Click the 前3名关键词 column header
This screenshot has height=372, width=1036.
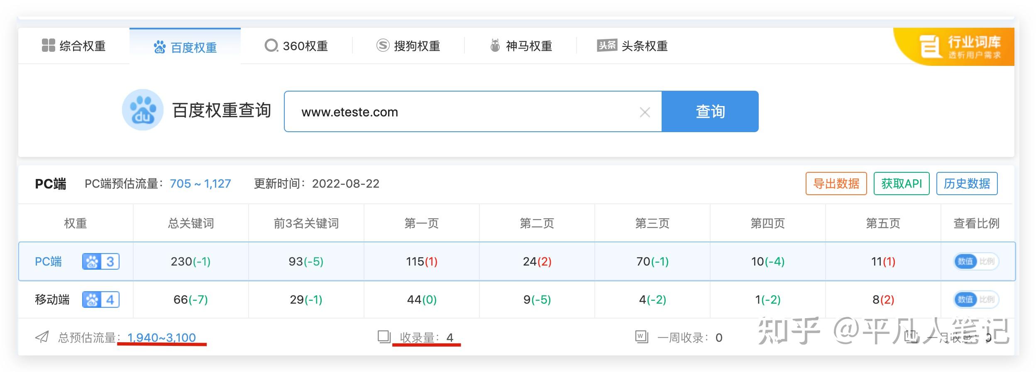pyautogui.click(x=306, y=223)
